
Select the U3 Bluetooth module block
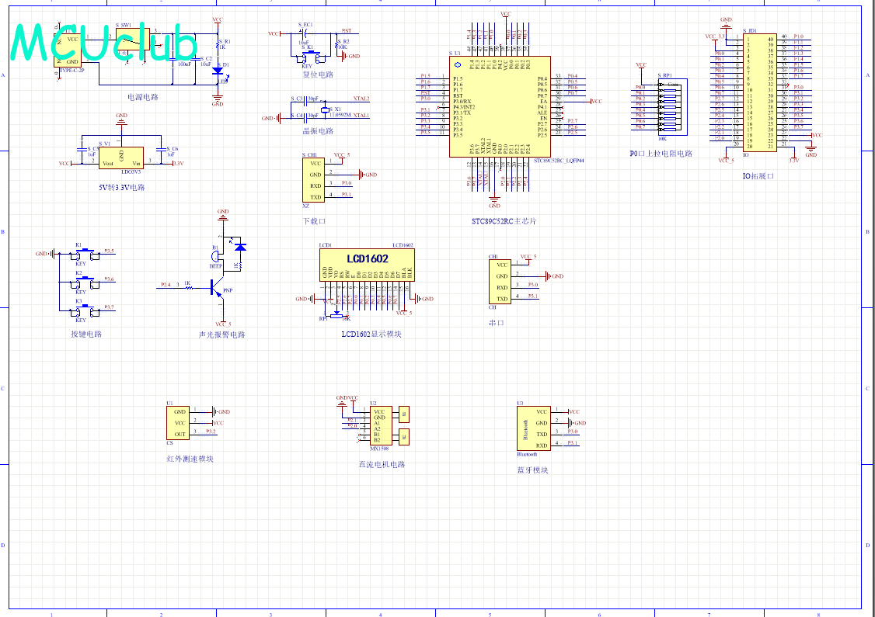tap(534, 428)
